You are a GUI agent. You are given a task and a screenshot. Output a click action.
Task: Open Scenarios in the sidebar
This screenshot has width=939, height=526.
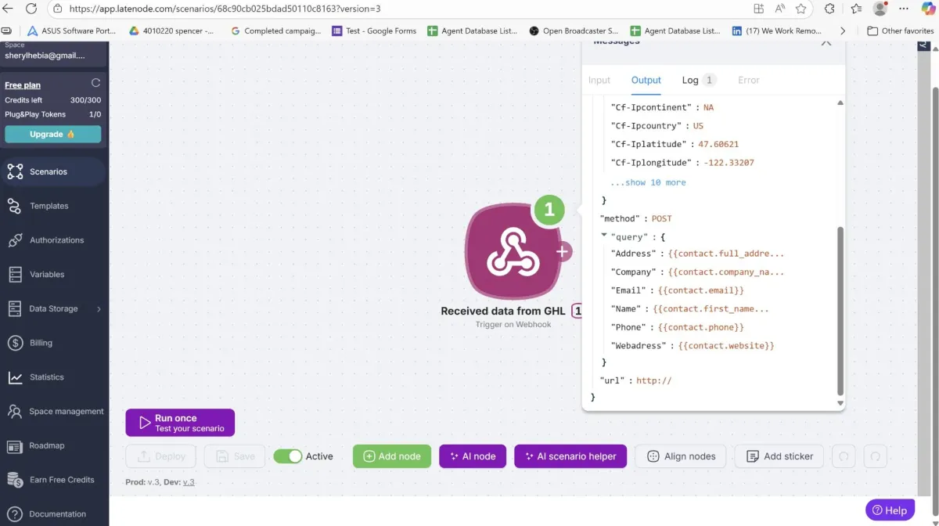[53, 171]
